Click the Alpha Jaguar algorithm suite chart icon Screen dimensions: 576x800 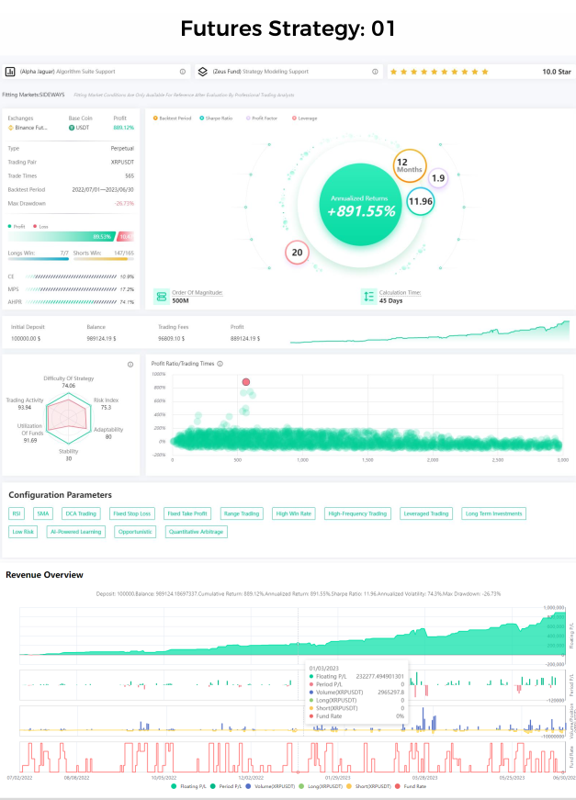click(x=10, y=72)
